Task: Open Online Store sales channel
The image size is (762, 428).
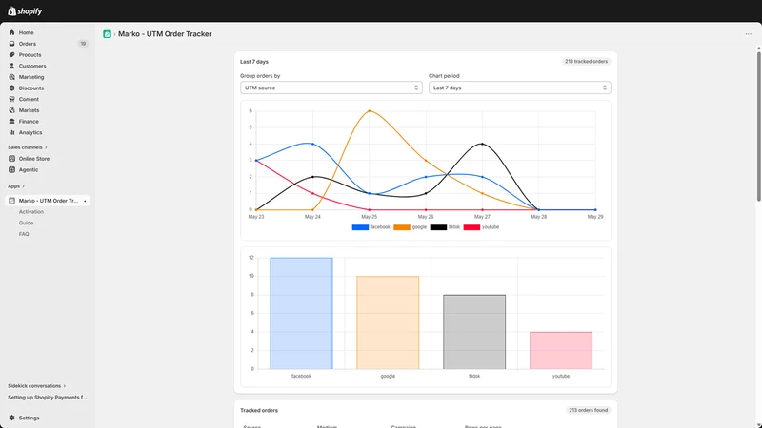Action: coord(34,159)
